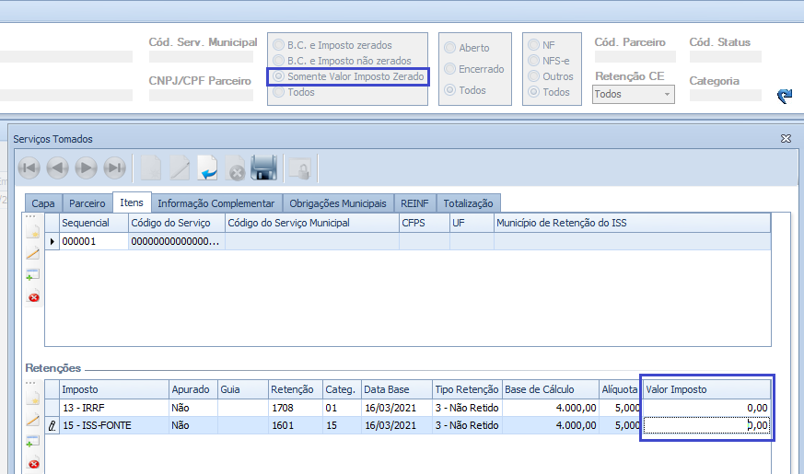804x474 pixels.
Task: Select 'Somente Valor Imposto Zerado' radio option
Action: pyautogui.click(x=277, y=76)
